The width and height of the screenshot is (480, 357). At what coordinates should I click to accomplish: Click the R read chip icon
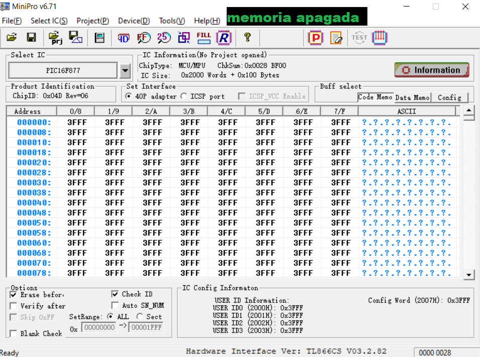coord(224,38)
